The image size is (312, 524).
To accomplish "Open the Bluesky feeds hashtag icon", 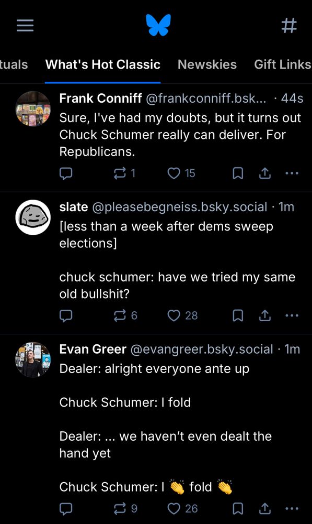I will click(290, 25).
